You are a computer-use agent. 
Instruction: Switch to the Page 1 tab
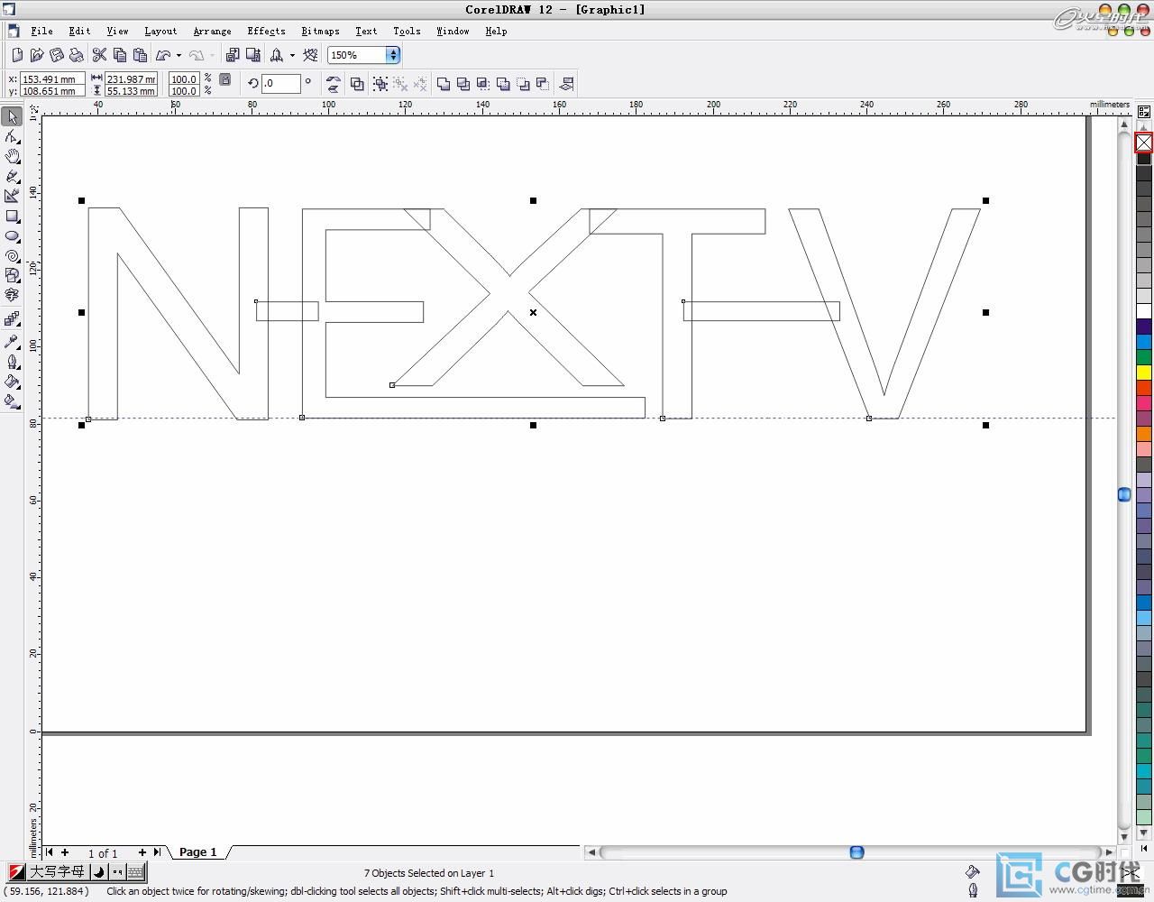click(197, 851)
